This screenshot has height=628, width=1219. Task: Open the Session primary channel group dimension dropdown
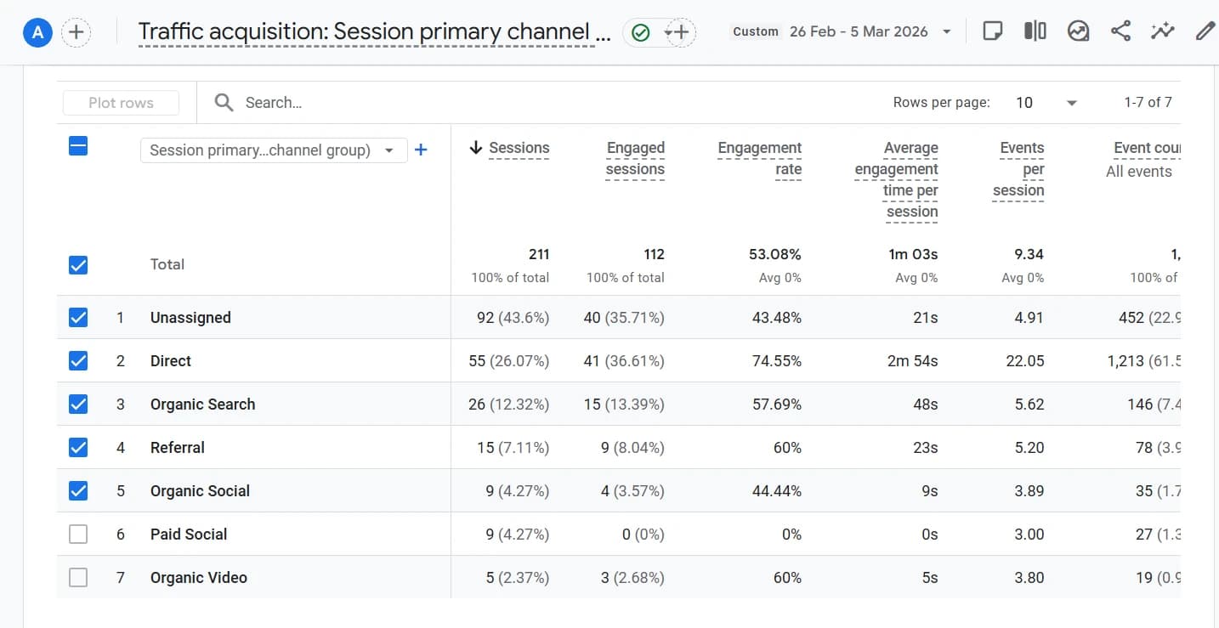click(273, 150)
